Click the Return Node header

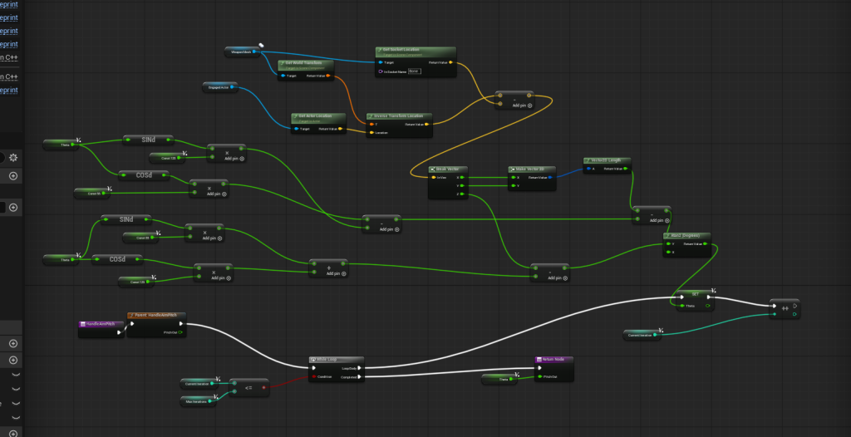pos(554,360)
